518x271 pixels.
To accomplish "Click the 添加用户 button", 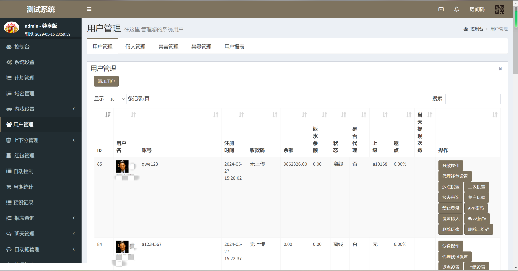I will [106, 81].
